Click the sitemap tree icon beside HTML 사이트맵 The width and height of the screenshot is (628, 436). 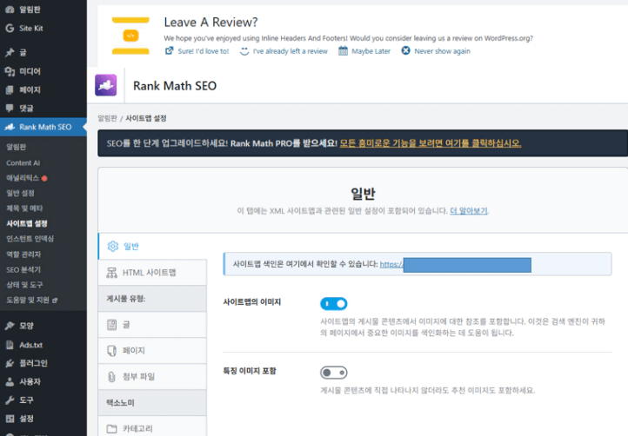[x=111, y=273]
